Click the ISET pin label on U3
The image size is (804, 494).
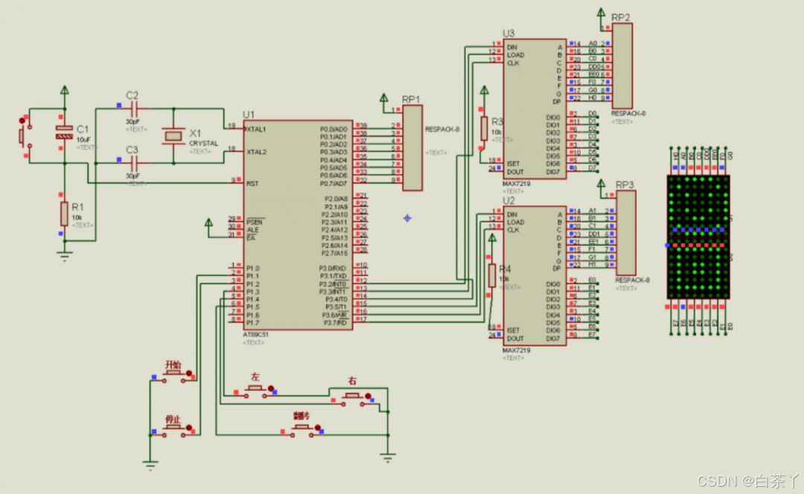pyautogui.click(x=513, y=164)
